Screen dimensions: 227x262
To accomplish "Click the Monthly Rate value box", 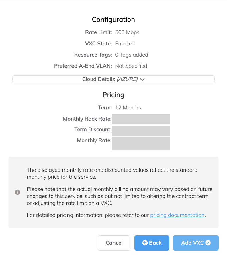I will pos(141,143).
